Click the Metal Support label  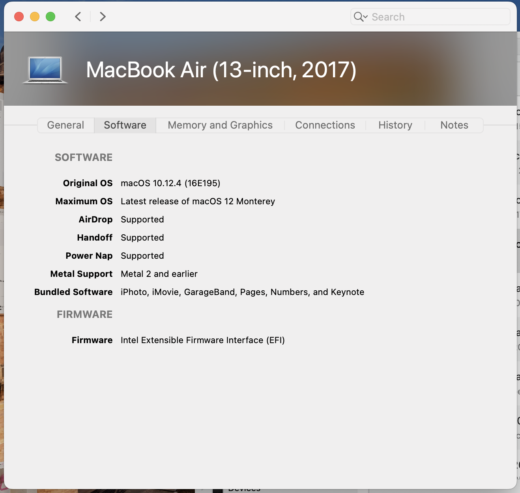click(x=81, y=274)
